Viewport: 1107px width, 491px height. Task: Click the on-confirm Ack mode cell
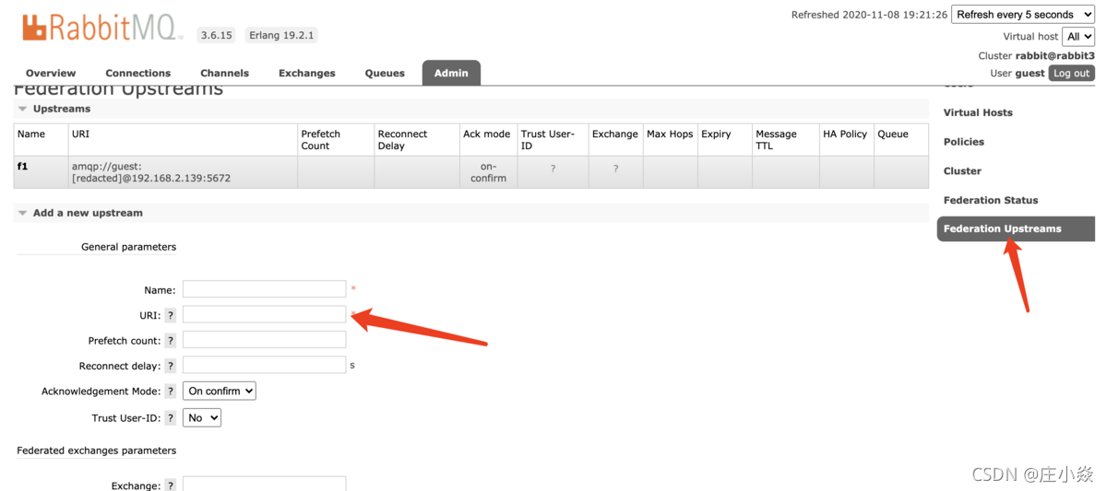pos(488,172)
